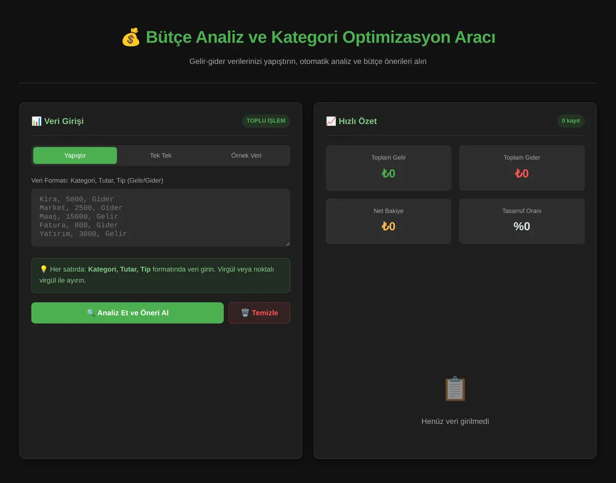Viewport: 616px width, 483px height.
Task: Click the TOPLU İŞLEM badge
Action: (x=266, y=121)
